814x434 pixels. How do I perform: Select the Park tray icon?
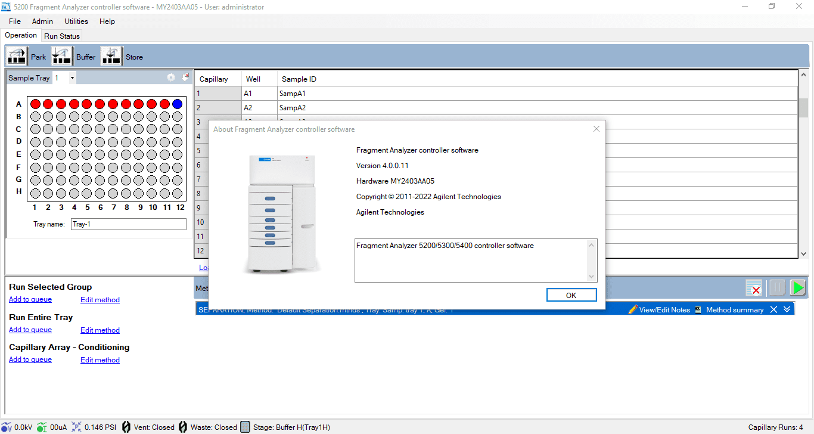click(16, 55)
